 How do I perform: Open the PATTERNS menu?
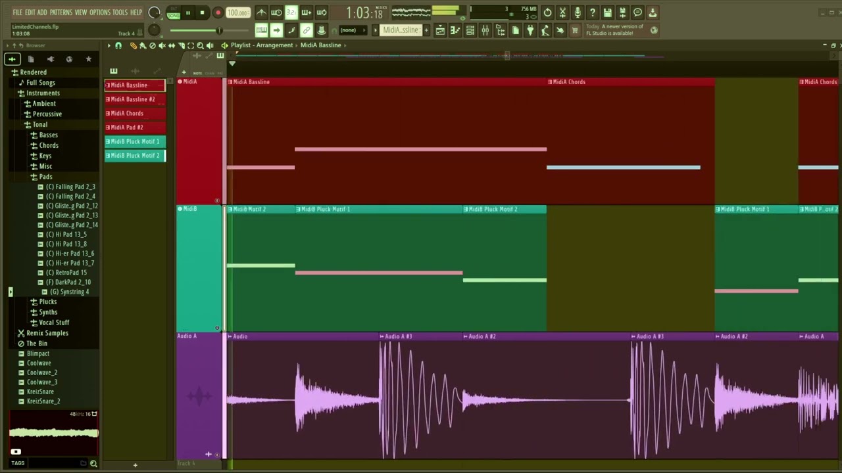pos(61,12)
